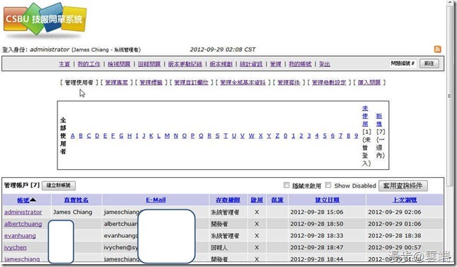This screenshot has width=457, height=267.
Task: Filter users by letter W
Action: pos(251,135)
